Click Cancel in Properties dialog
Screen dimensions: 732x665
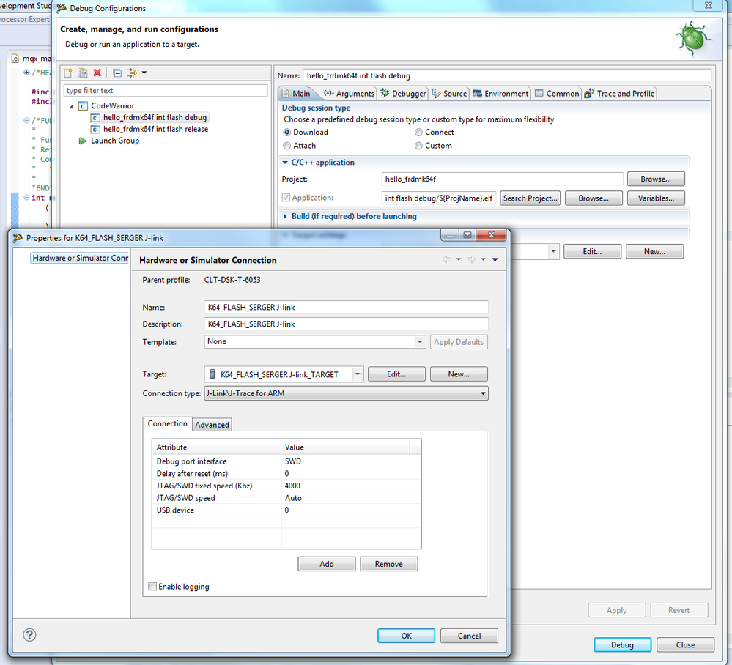tap(469, 636)
